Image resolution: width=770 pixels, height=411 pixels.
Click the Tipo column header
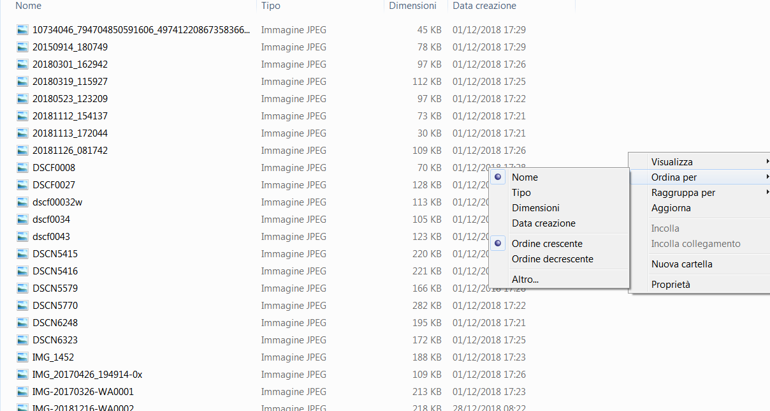271,6
